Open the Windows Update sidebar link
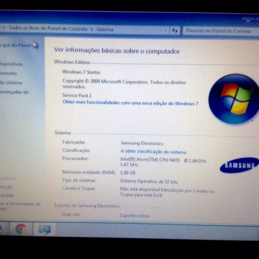Viewport: 259px width, 259px height. 7,195
